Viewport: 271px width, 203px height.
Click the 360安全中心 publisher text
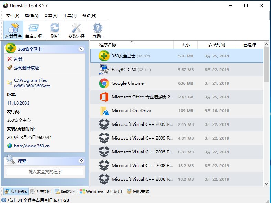[19, 120]
